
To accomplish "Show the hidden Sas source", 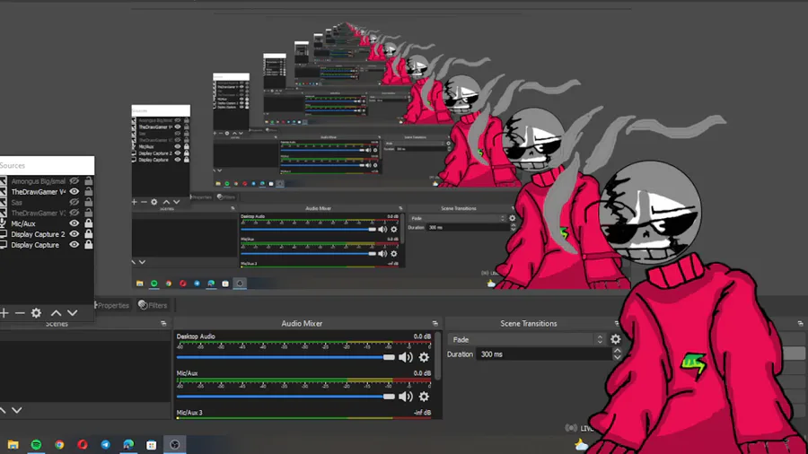I will (x=75, y=202).
